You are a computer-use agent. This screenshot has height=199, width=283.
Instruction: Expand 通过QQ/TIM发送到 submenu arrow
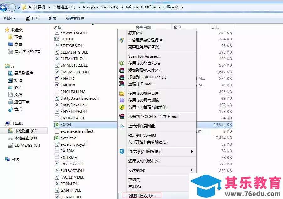point(192,152)
